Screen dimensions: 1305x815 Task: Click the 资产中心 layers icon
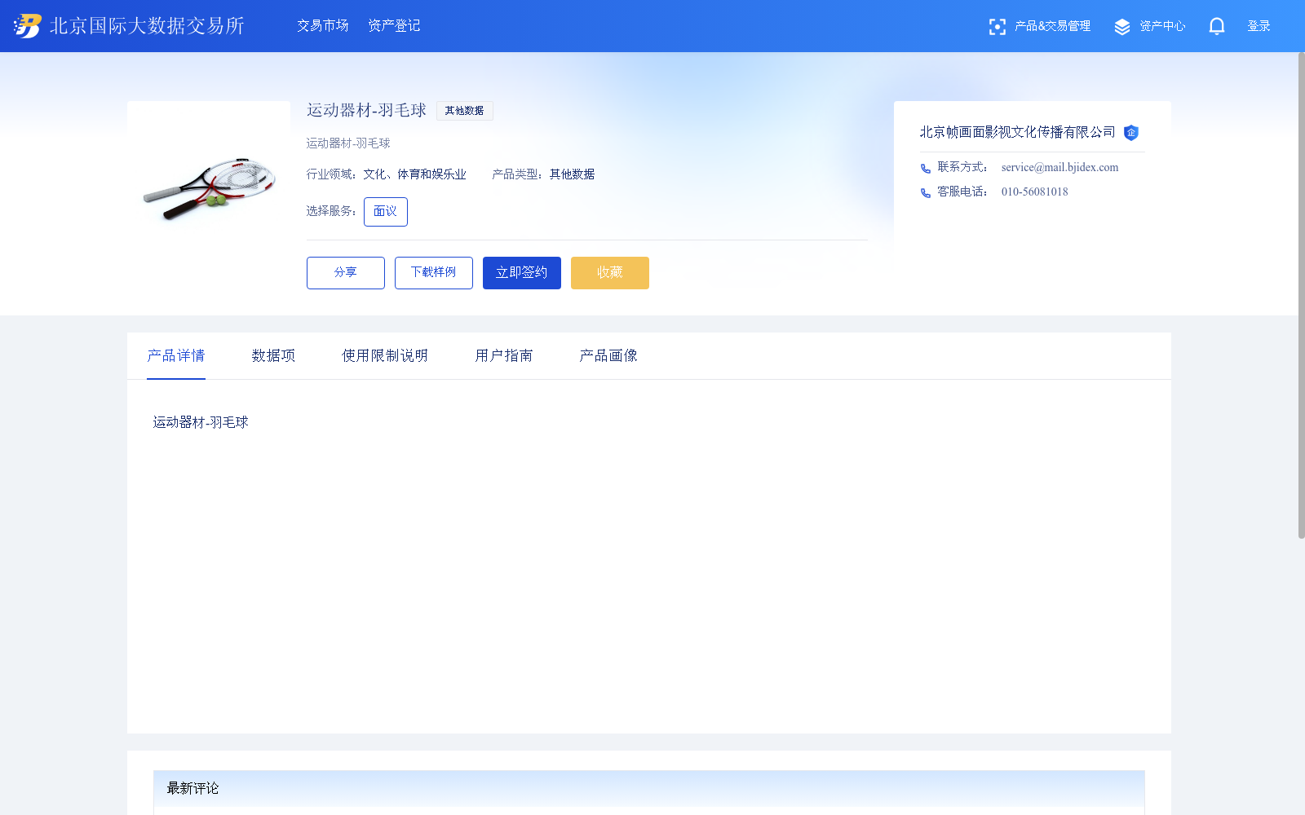[x=1122, y=27]
